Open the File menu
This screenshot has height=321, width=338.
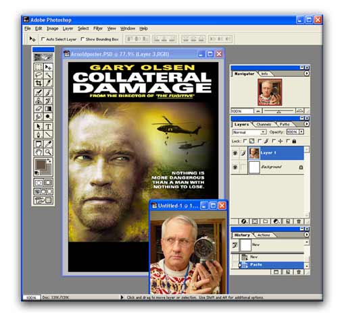[x=28, y=28]
